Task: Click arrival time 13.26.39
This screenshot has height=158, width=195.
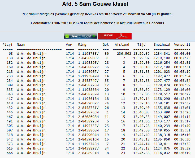Action: 141,54
